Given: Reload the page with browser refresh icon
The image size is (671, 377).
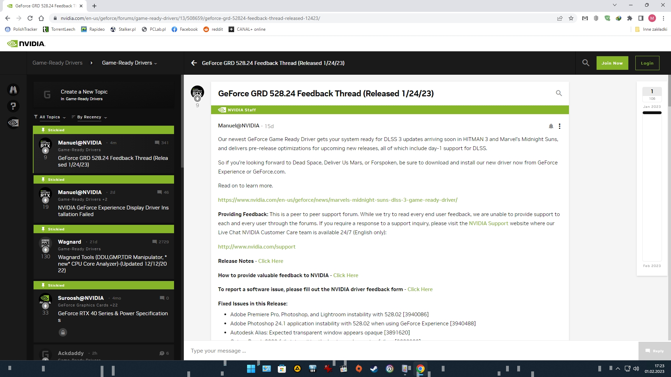Looking at the screenshot, I should (30, 18).
